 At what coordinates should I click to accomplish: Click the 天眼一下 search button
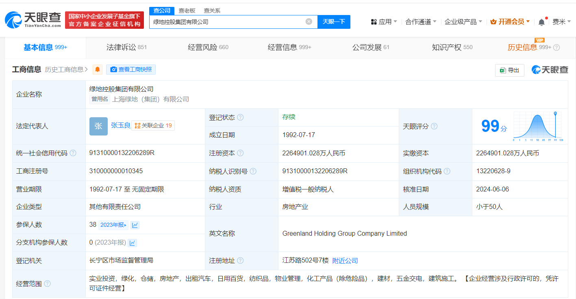click(x=334, y=22)
